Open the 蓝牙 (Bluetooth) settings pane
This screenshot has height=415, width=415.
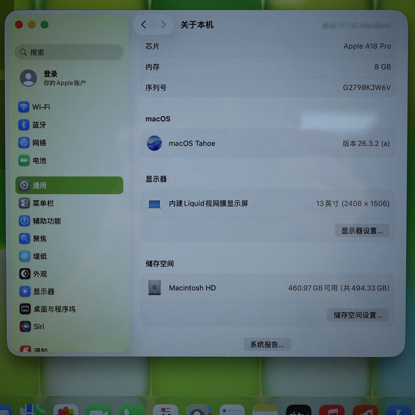pos(69,125)
